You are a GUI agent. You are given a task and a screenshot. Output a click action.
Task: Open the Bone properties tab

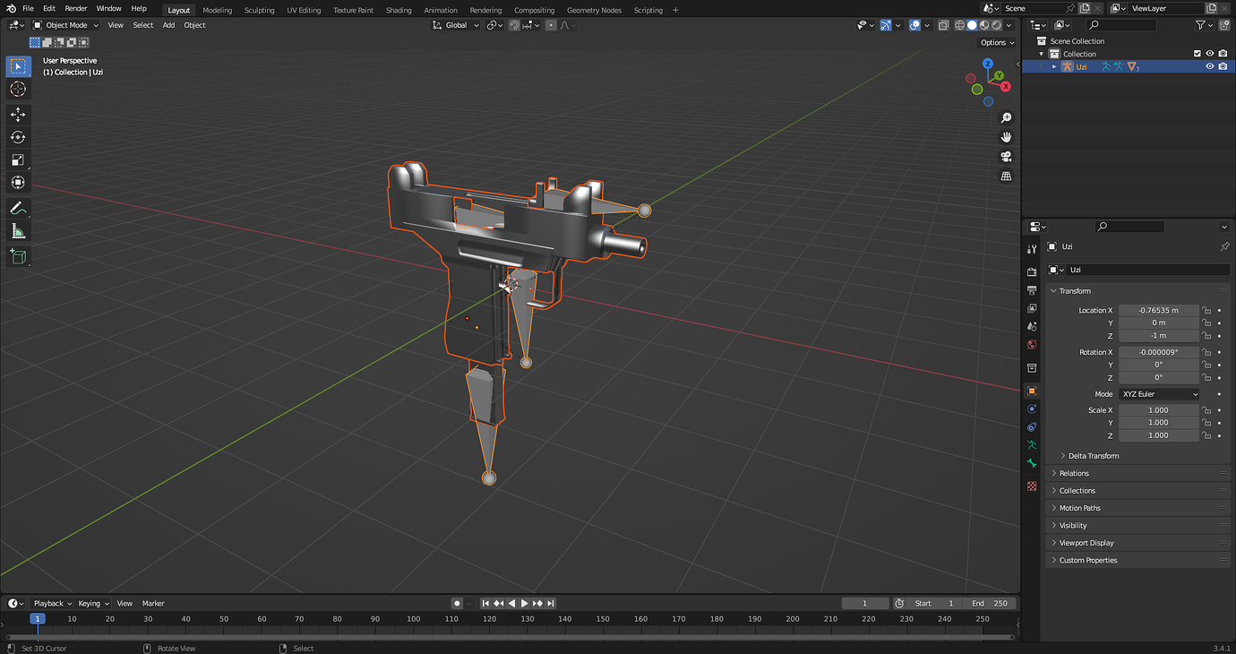pos(1032,463)
